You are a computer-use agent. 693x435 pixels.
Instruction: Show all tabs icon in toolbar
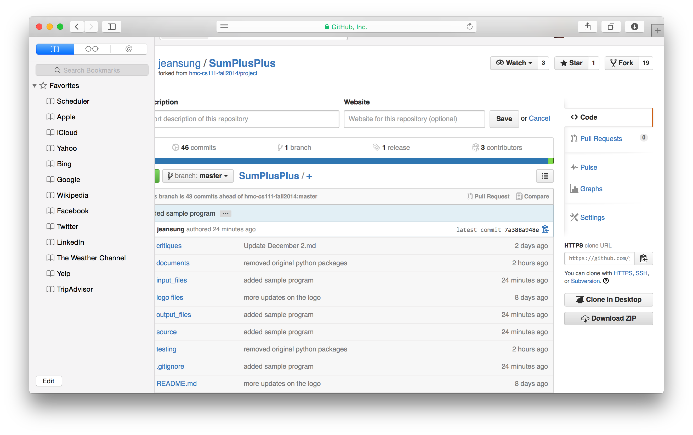611,27
